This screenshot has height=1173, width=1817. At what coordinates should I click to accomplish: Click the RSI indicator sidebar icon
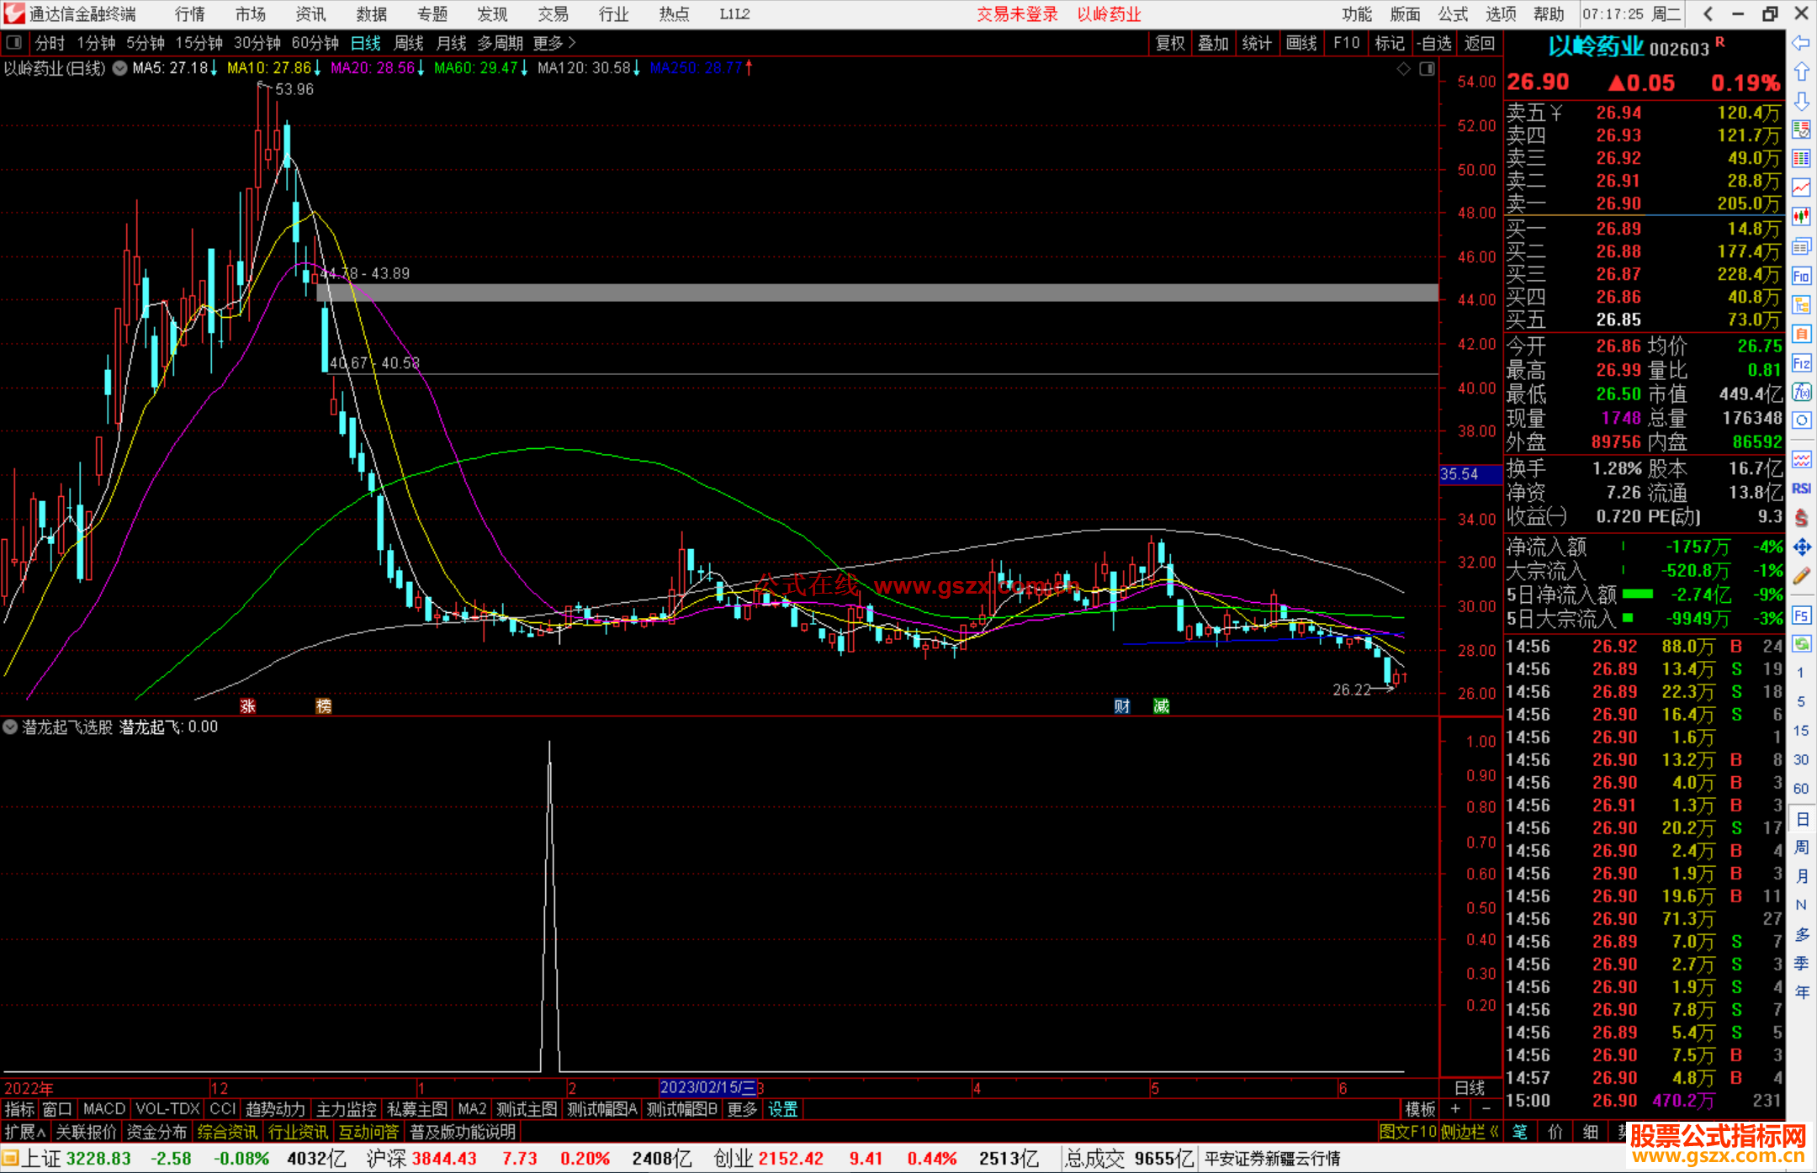point(1801,489)
